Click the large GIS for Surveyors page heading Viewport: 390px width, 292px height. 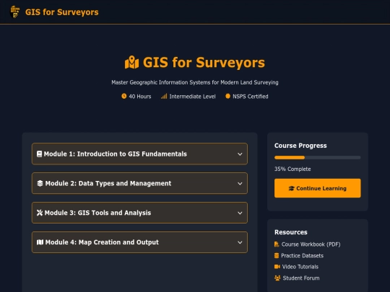pyautogui.click(x=204, y=62)
